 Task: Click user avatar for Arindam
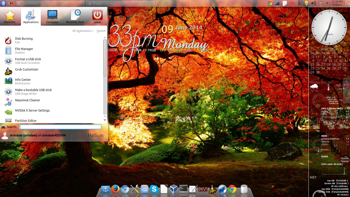(5, 135)
